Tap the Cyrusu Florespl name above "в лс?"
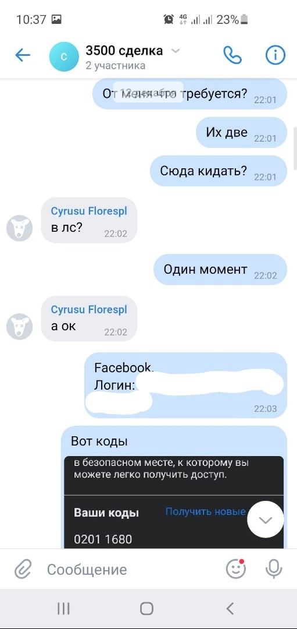This screenshot has width=297, height=629. (89, 211)
